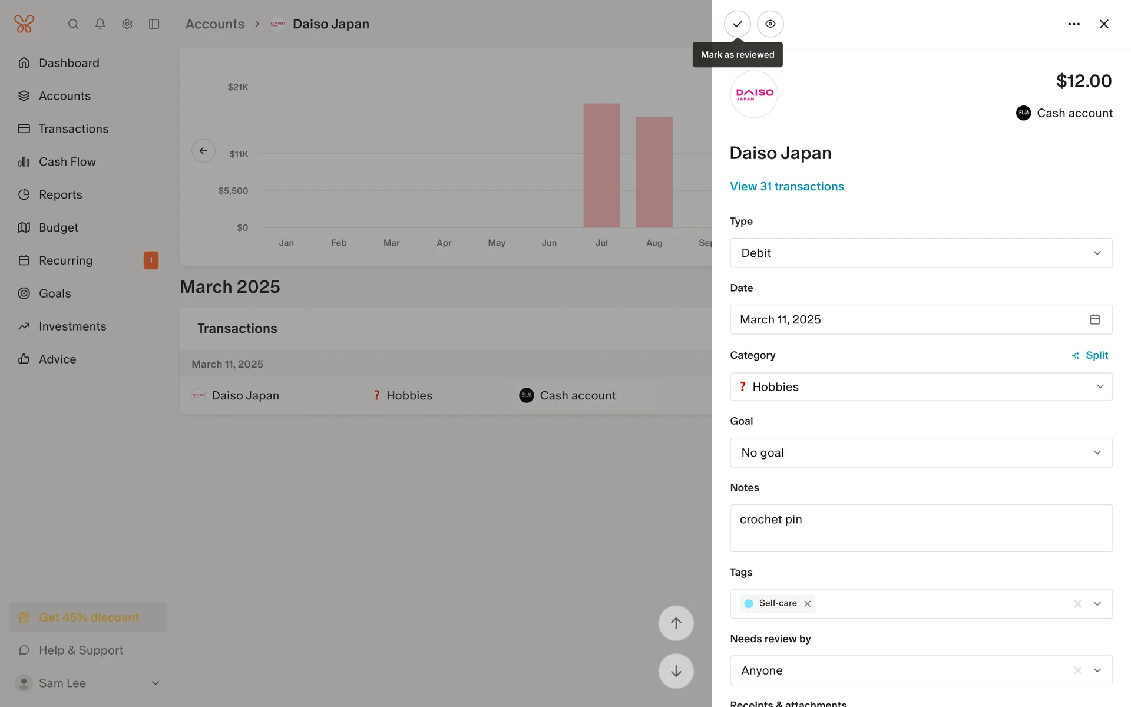Click Split category button

point(1090,355)
